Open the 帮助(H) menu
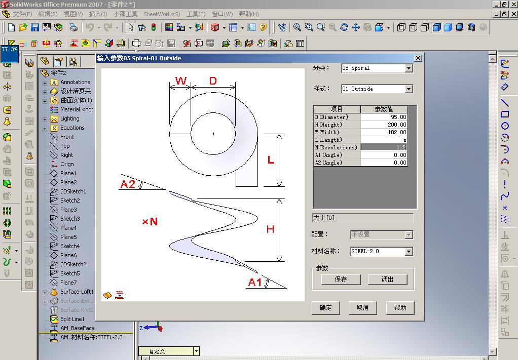The height and width of the screenshot is (360, 518). pyautogui.click(x=248, y=14)
